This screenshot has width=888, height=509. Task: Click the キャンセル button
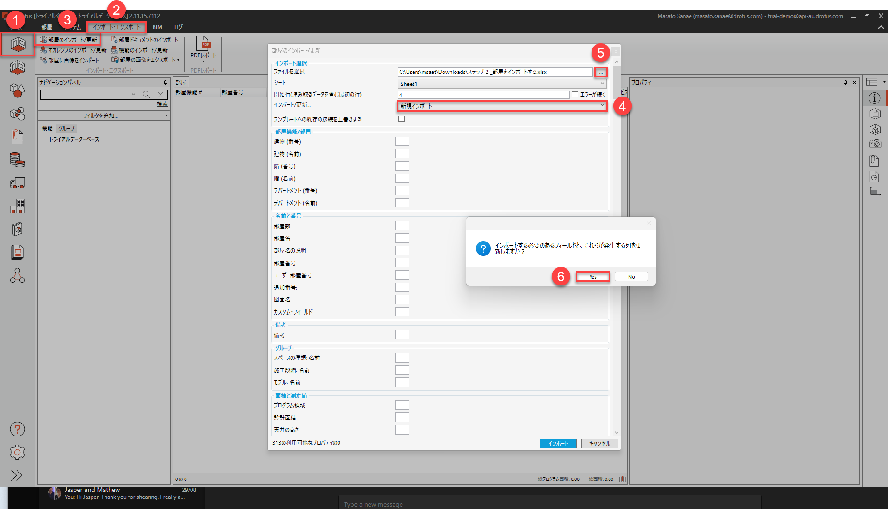point(599,443)
